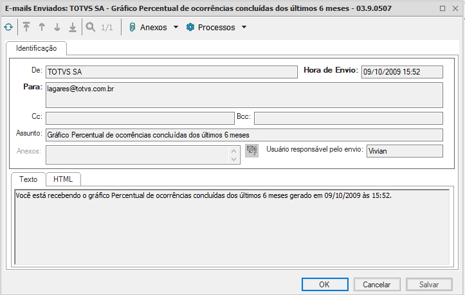Go to first record arrow icon

point(26,27)
